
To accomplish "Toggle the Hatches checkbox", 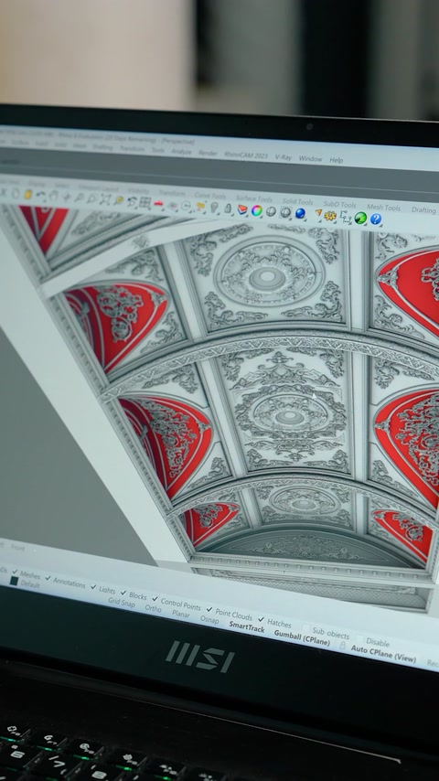I will click(261, 619).
